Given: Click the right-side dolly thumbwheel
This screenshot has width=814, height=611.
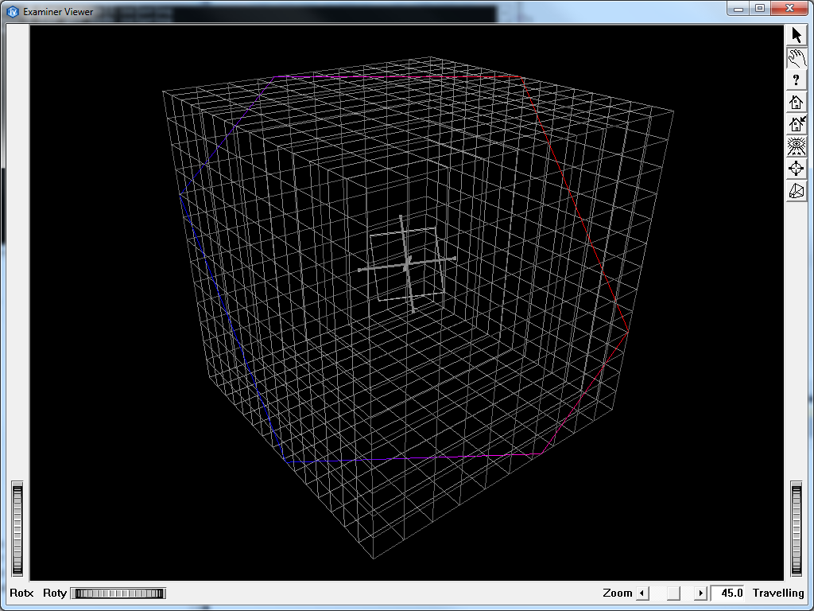Looking at the screenshot, I should tap(797, 529).
